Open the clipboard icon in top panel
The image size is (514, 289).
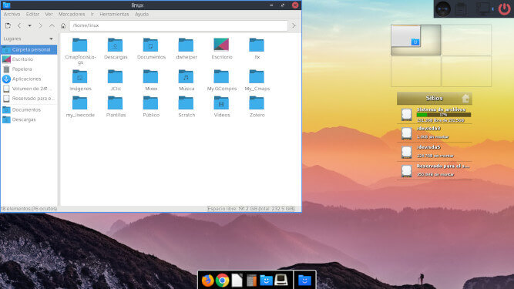tap(461, 8)
